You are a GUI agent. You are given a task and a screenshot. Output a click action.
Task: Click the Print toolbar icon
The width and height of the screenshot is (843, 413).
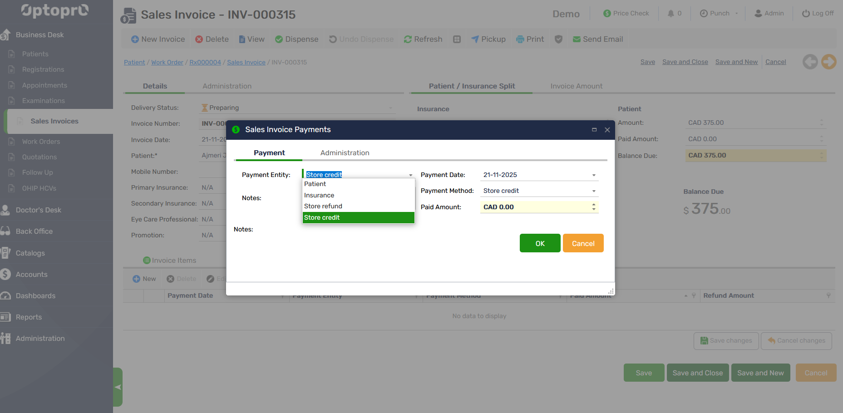click(520, 39)
